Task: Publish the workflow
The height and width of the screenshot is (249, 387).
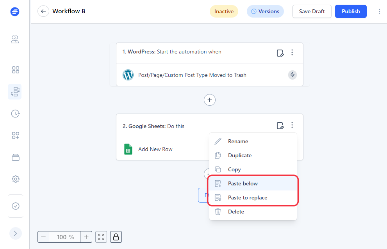Action: tap(350, 11)
